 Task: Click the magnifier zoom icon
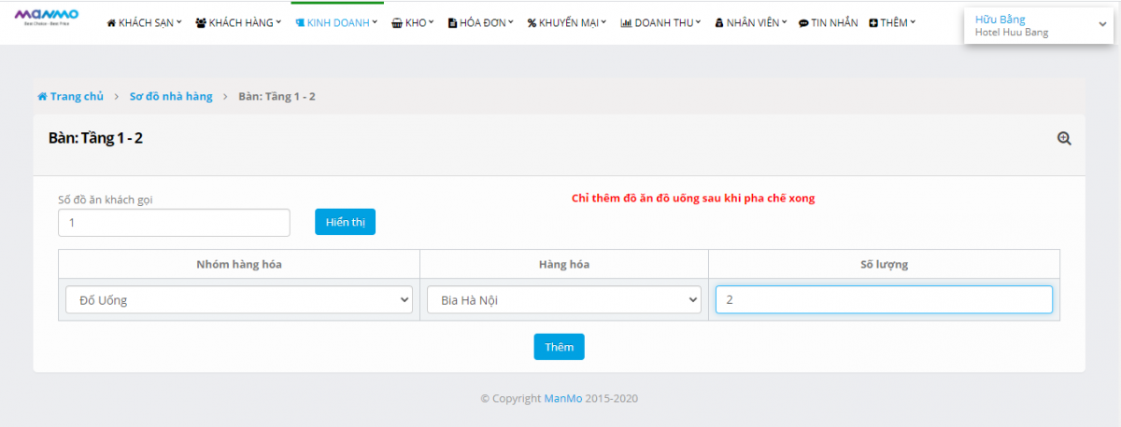[1063, 138]
